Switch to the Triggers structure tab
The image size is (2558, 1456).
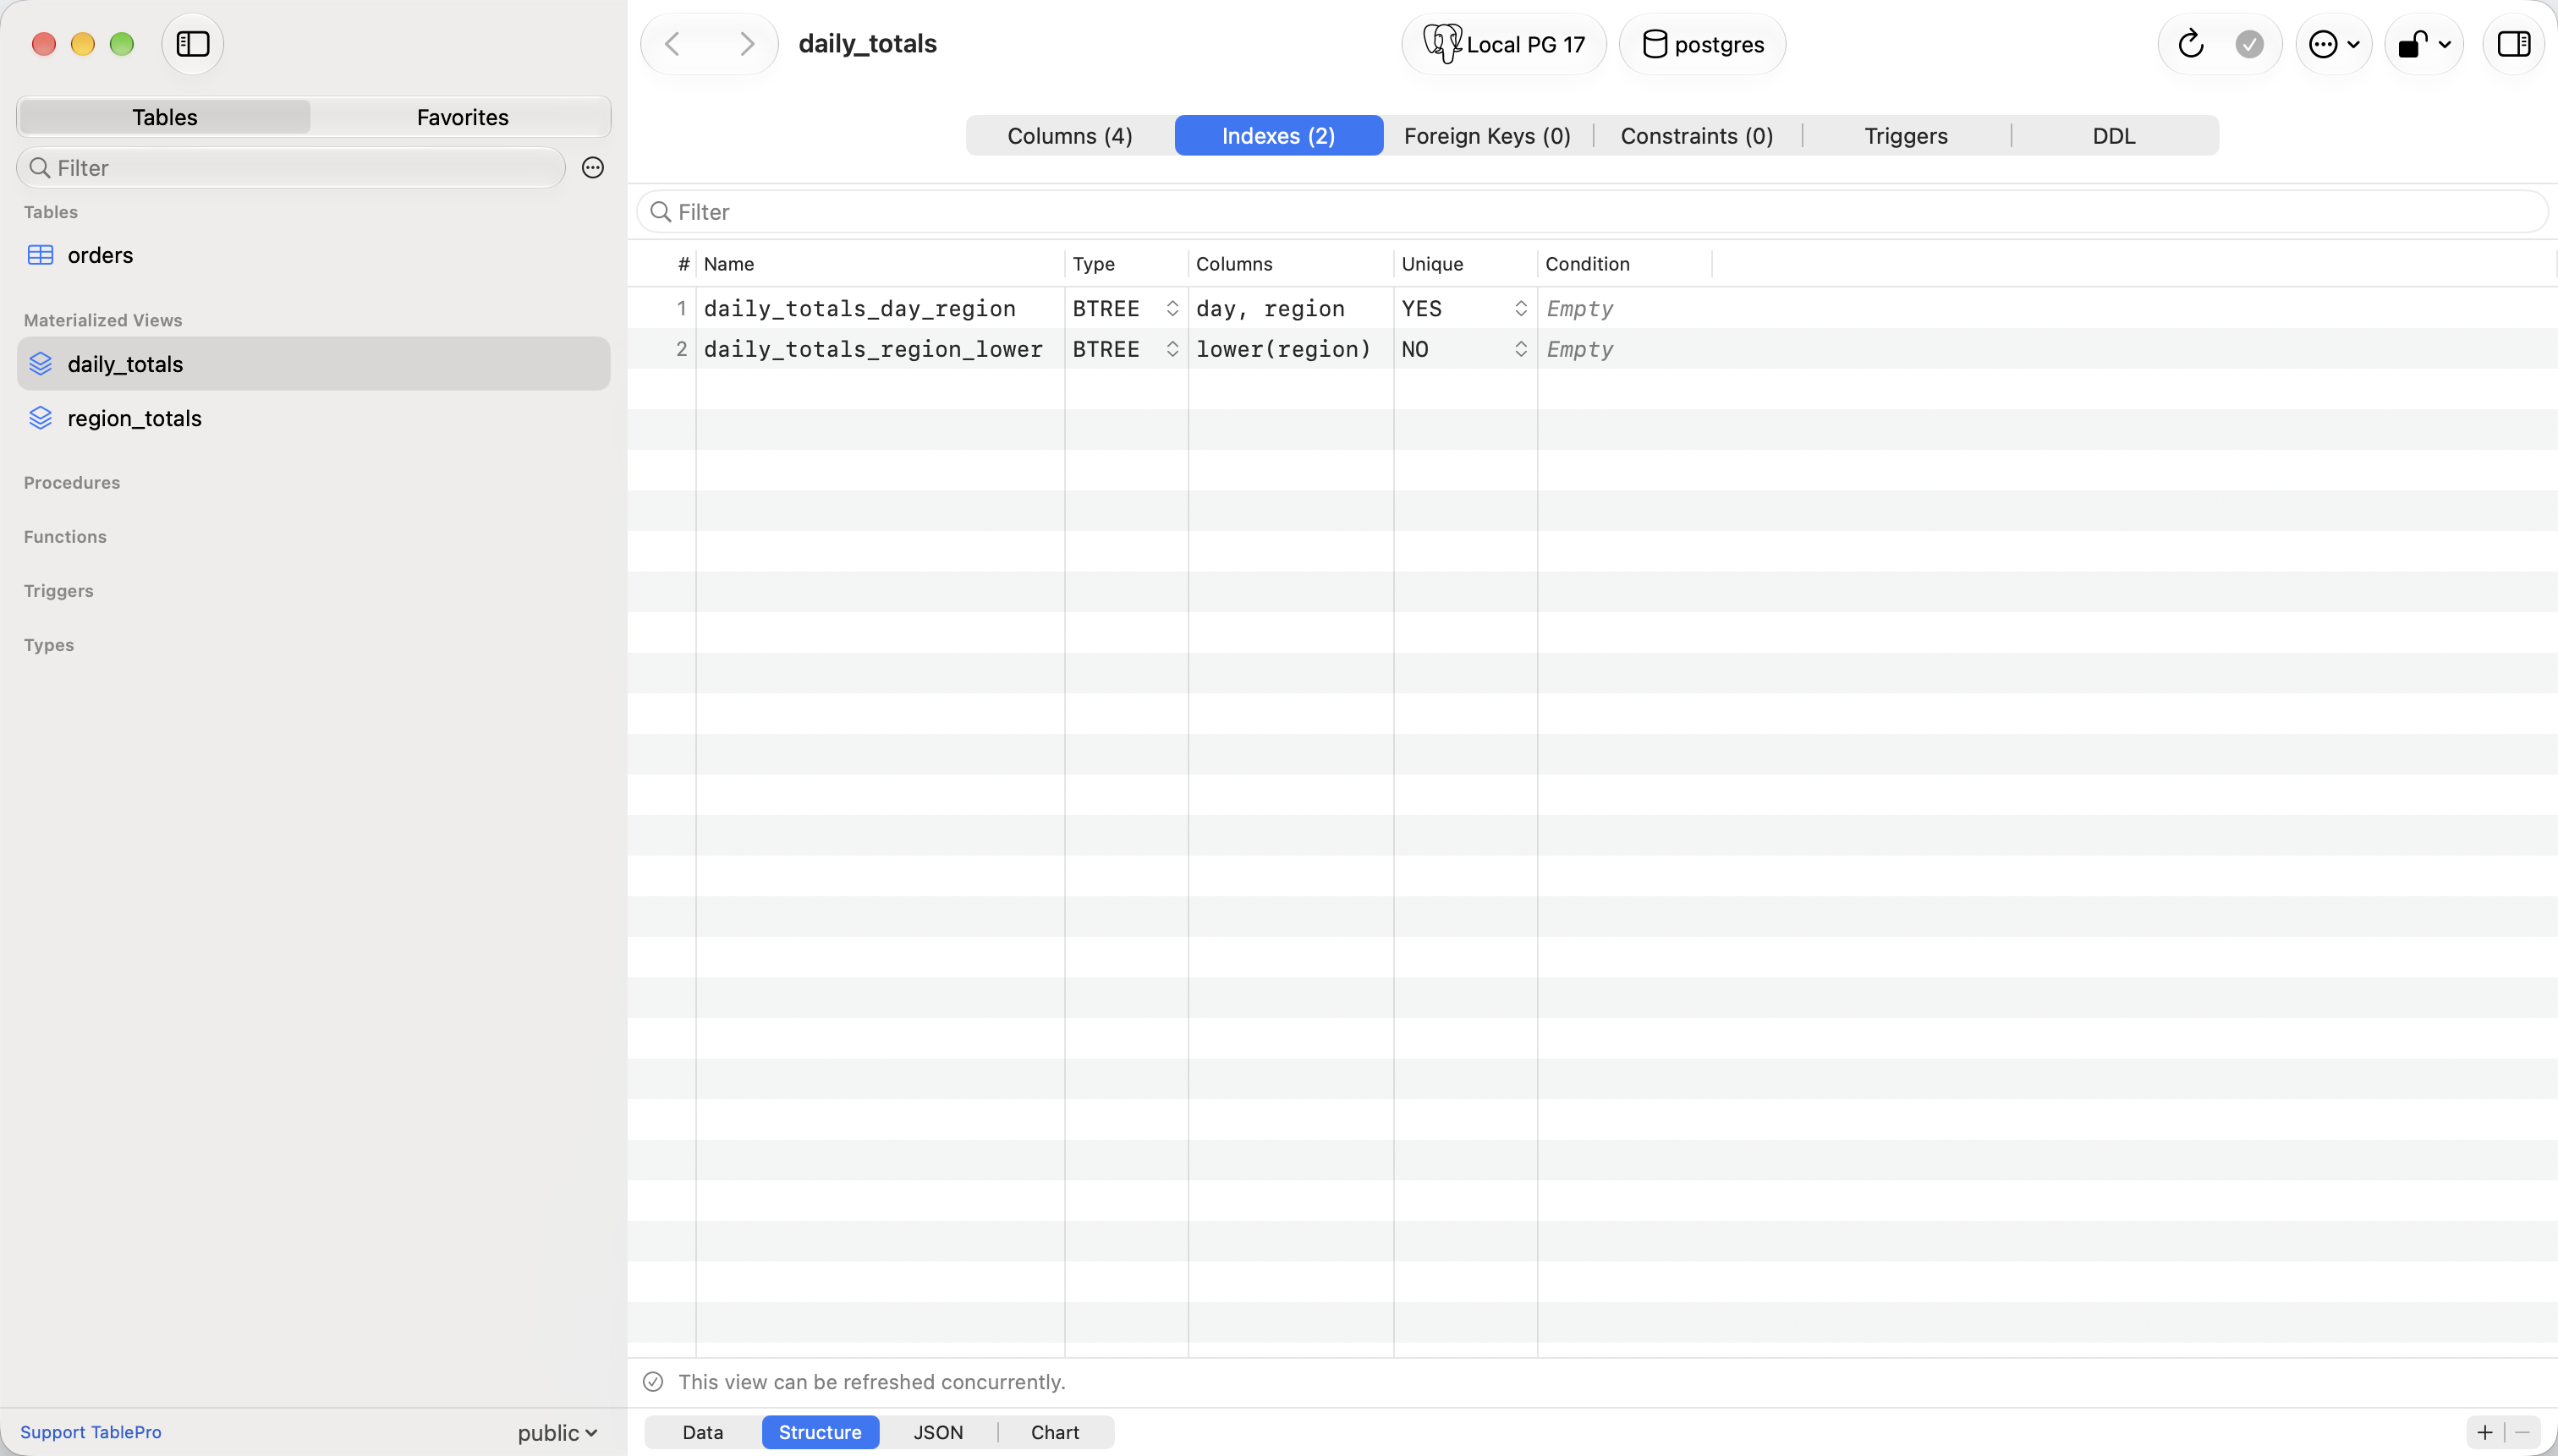coord(1906,136)
